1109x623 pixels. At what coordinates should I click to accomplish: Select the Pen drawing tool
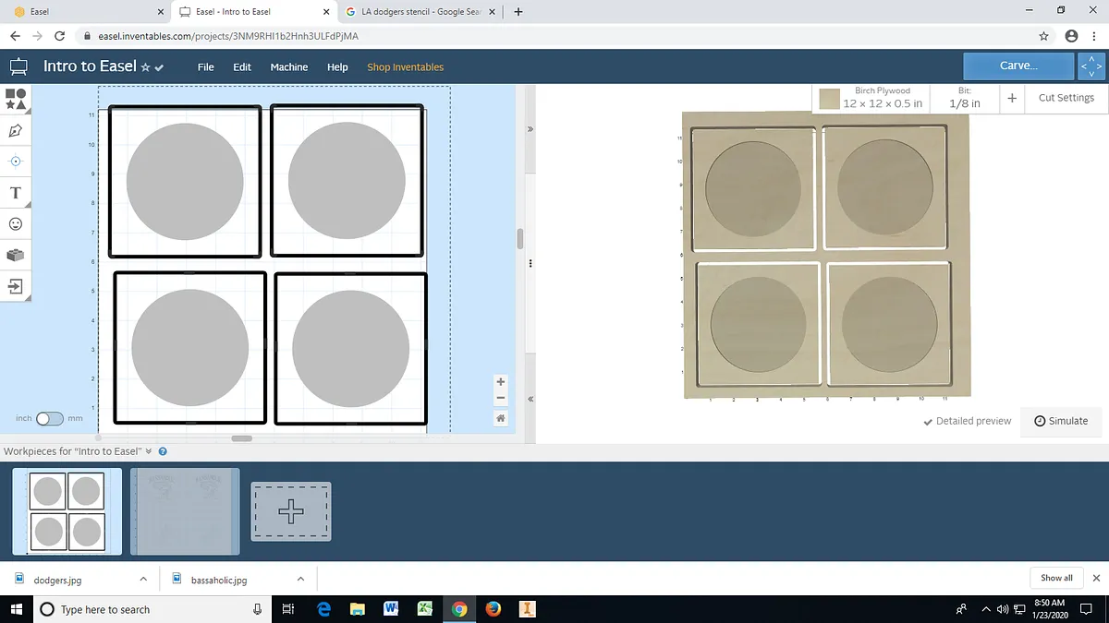16,130
